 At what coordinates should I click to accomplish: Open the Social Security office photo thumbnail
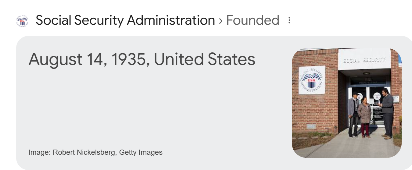[x=346, y=103]
